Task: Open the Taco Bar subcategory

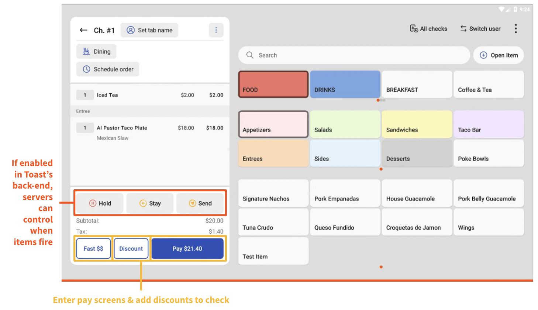Action: tap(489, 124)
